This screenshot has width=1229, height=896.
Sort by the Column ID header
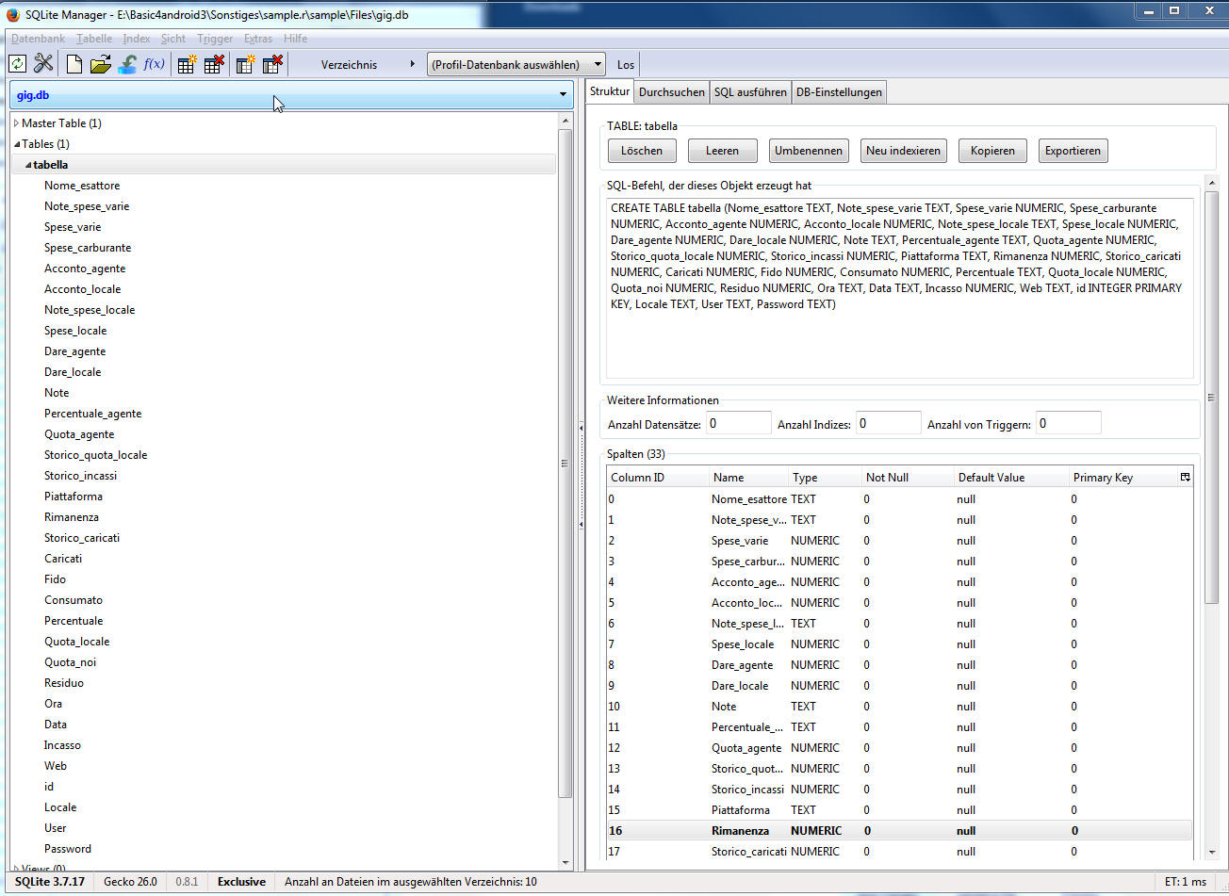658,478
